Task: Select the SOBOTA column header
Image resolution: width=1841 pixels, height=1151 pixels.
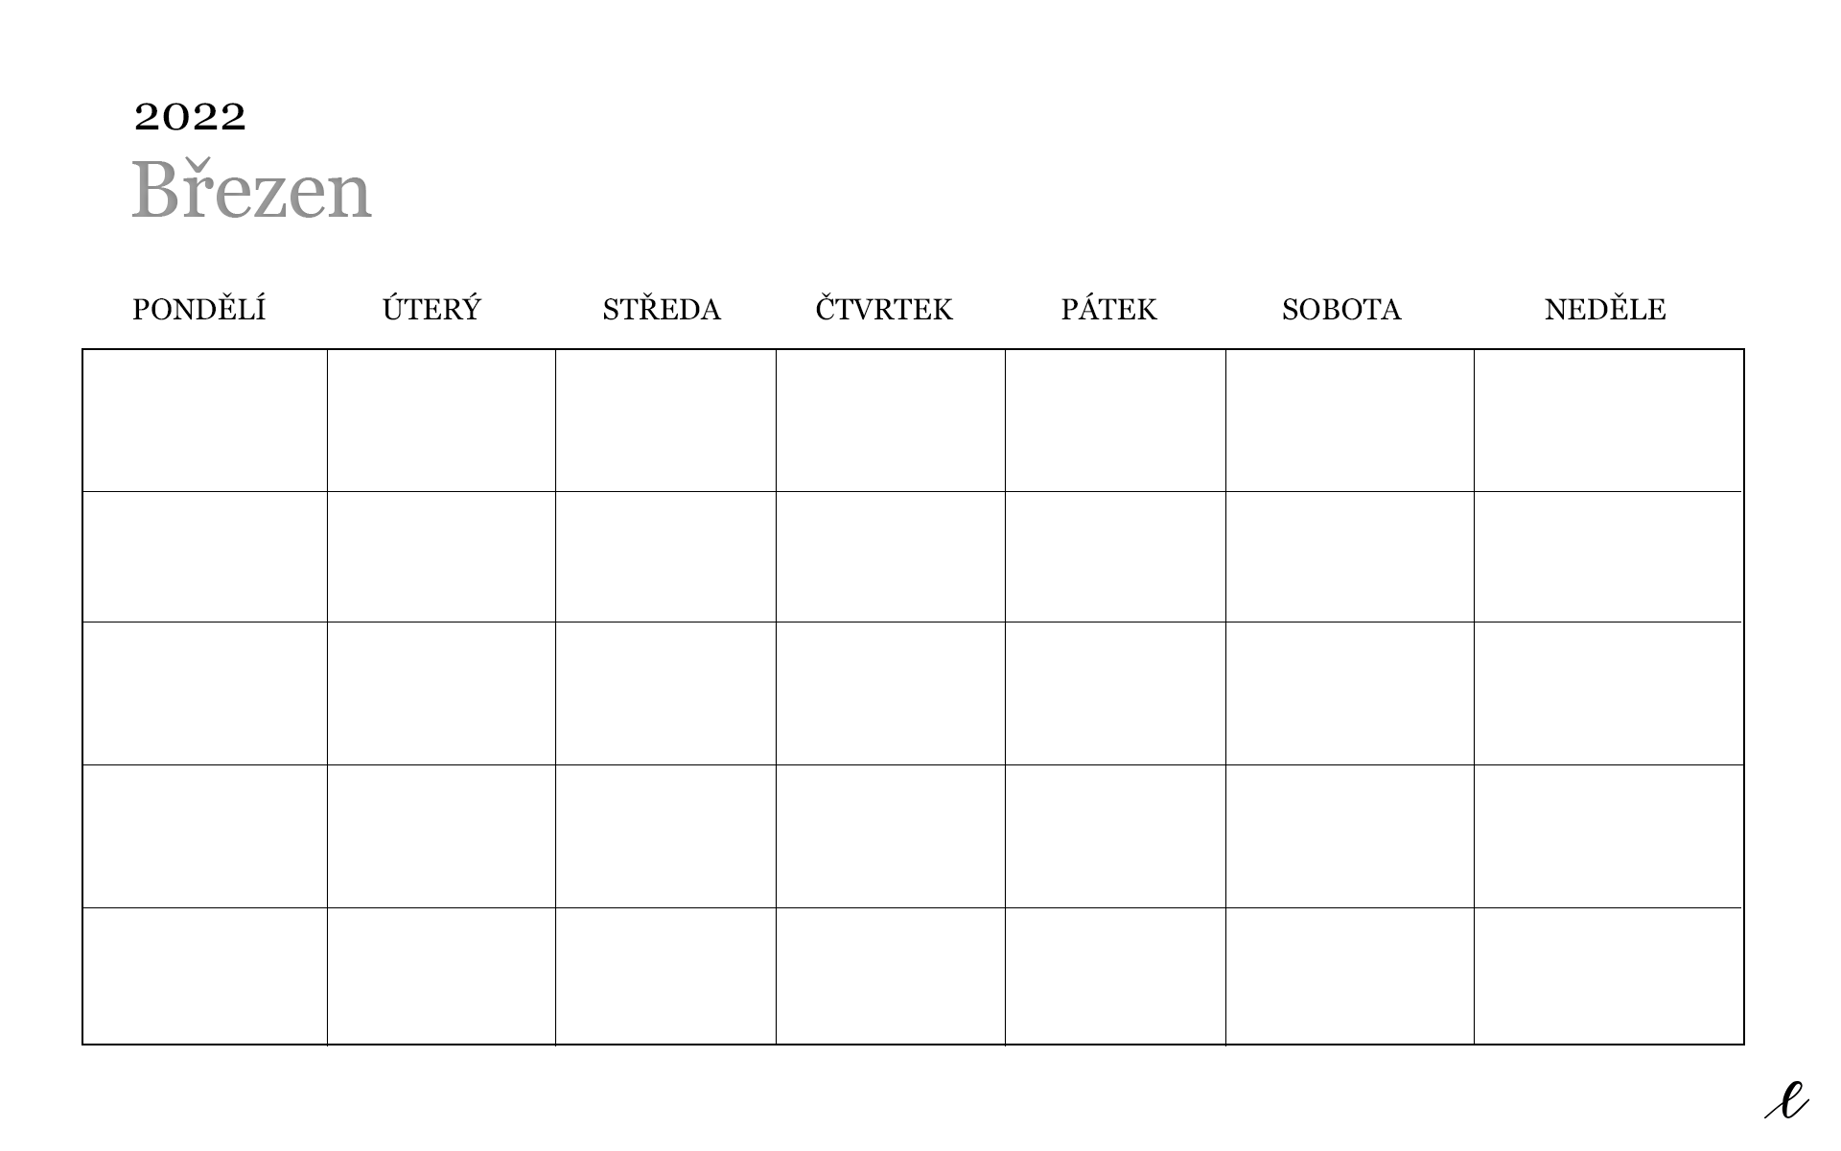Action: coord(1341,309)
